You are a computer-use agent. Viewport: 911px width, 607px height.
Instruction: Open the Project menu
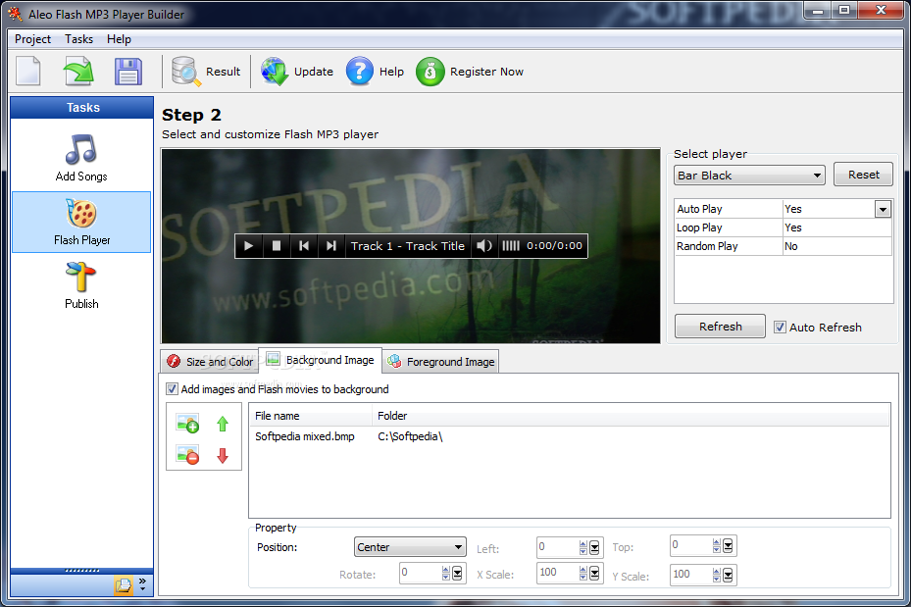click(32, 39)
